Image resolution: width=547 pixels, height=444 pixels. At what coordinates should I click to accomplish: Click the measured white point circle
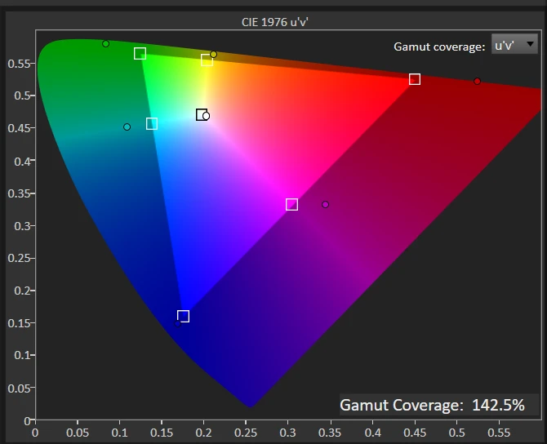pyautogui.click(x=207, y=116)
